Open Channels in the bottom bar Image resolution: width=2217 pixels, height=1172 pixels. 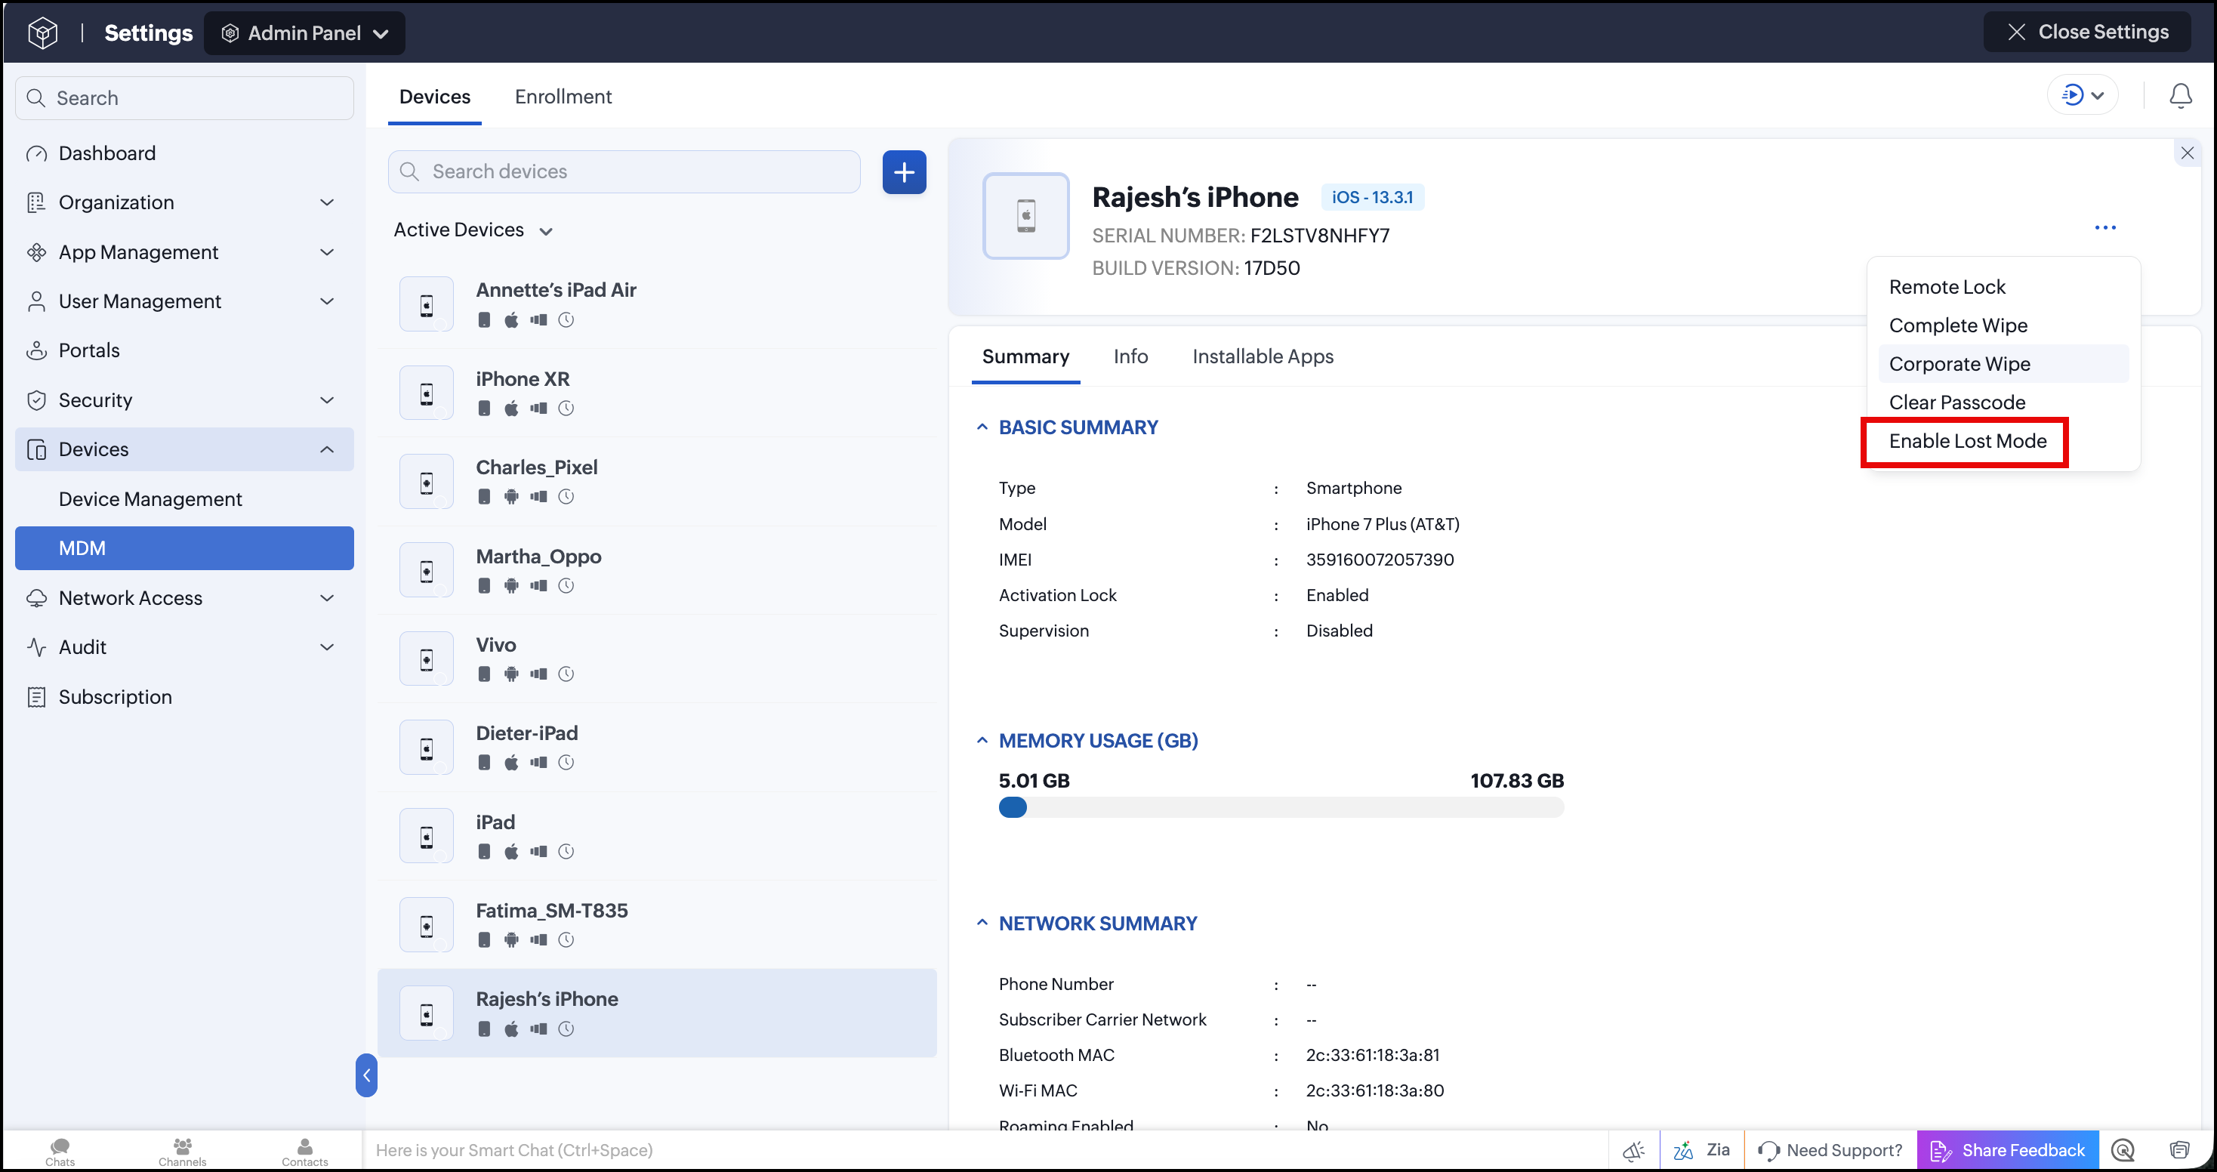(x=183, y=1152)
